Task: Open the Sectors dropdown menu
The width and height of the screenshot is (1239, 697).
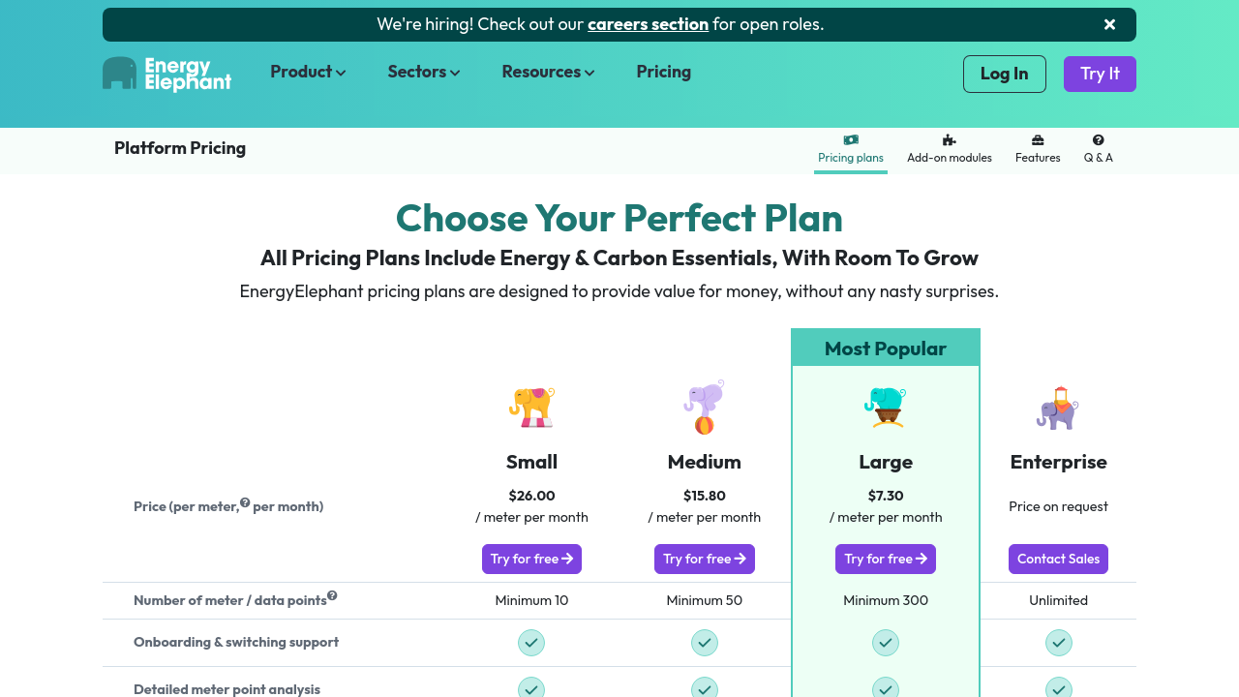Action: pos(424,72)
